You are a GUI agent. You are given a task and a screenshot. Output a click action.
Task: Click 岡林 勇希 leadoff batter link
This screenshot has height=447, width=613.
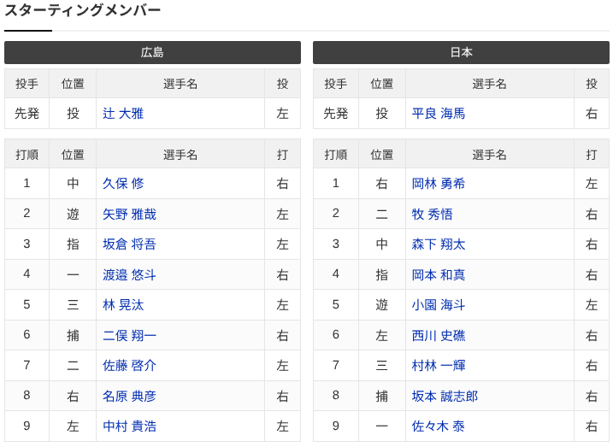point(439,184)
